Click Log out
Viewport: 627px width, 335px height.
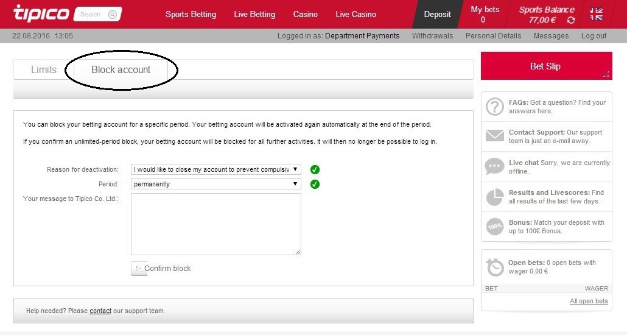(x=594, y=35)
